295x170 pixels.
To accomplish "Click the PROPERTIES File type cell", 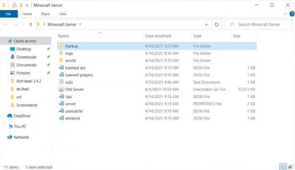I will tap(207, 104).
